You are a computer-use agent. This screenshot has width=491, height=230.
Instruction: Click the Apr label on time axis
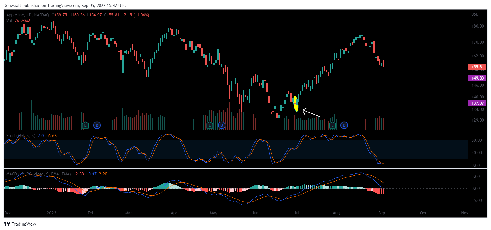pos(174,213)
